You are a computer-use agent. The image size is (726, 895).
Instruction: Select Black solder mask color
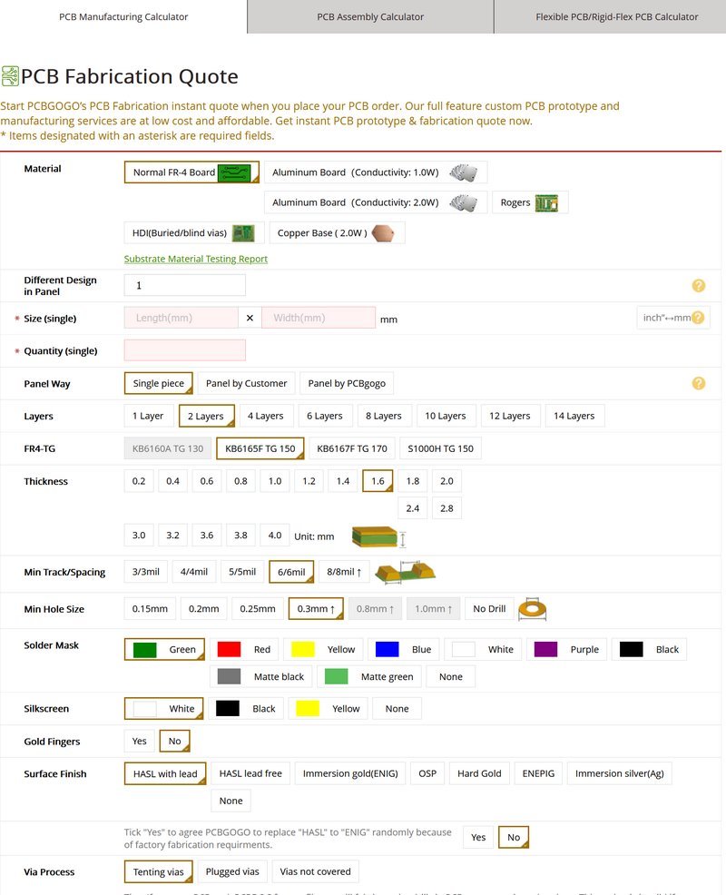pos(649,650)
